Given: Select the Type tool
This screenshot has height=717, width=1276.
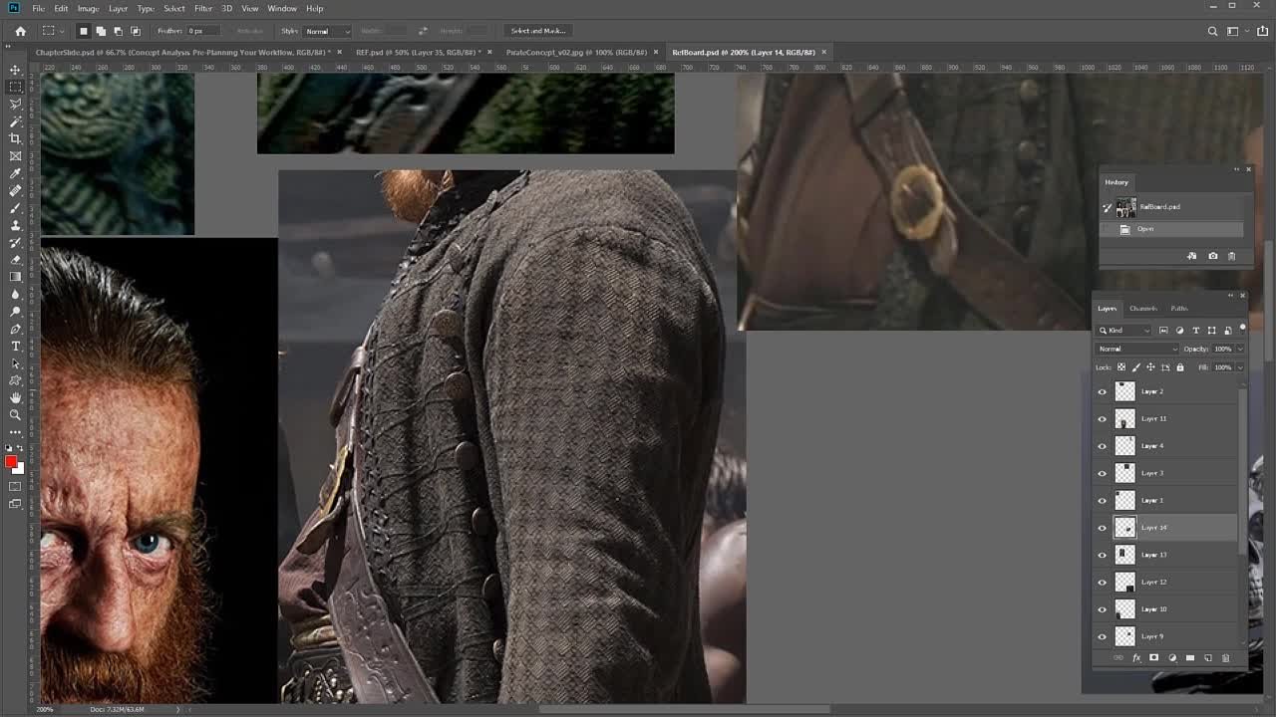Looking at the screenshot, I should pos(15,346).
